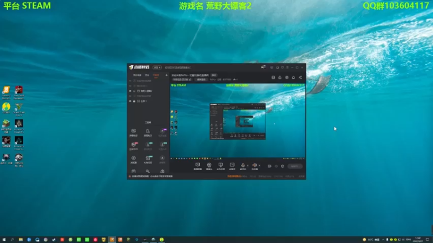Select the 荒野大镖客2 source row
Viewport: 433px width, 243px height.
(x=148, y=91)
